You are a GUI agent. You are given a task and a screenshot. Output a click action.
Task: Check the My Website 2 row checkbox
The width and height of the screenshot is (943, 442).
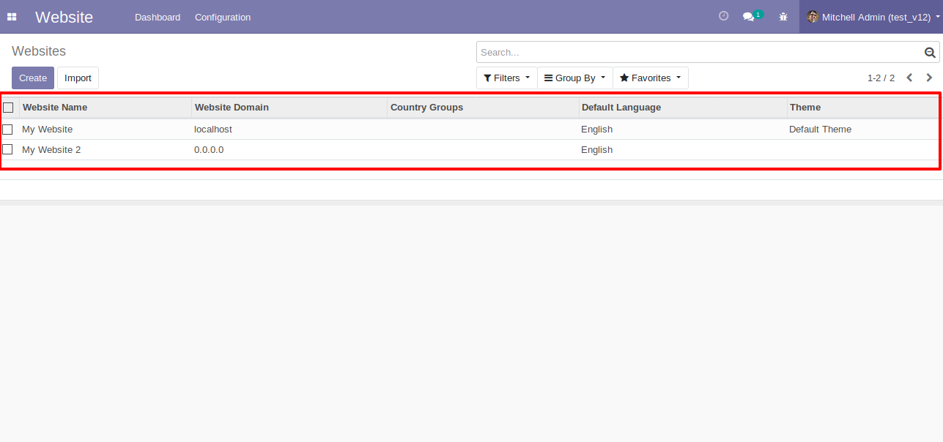[7, 150]
